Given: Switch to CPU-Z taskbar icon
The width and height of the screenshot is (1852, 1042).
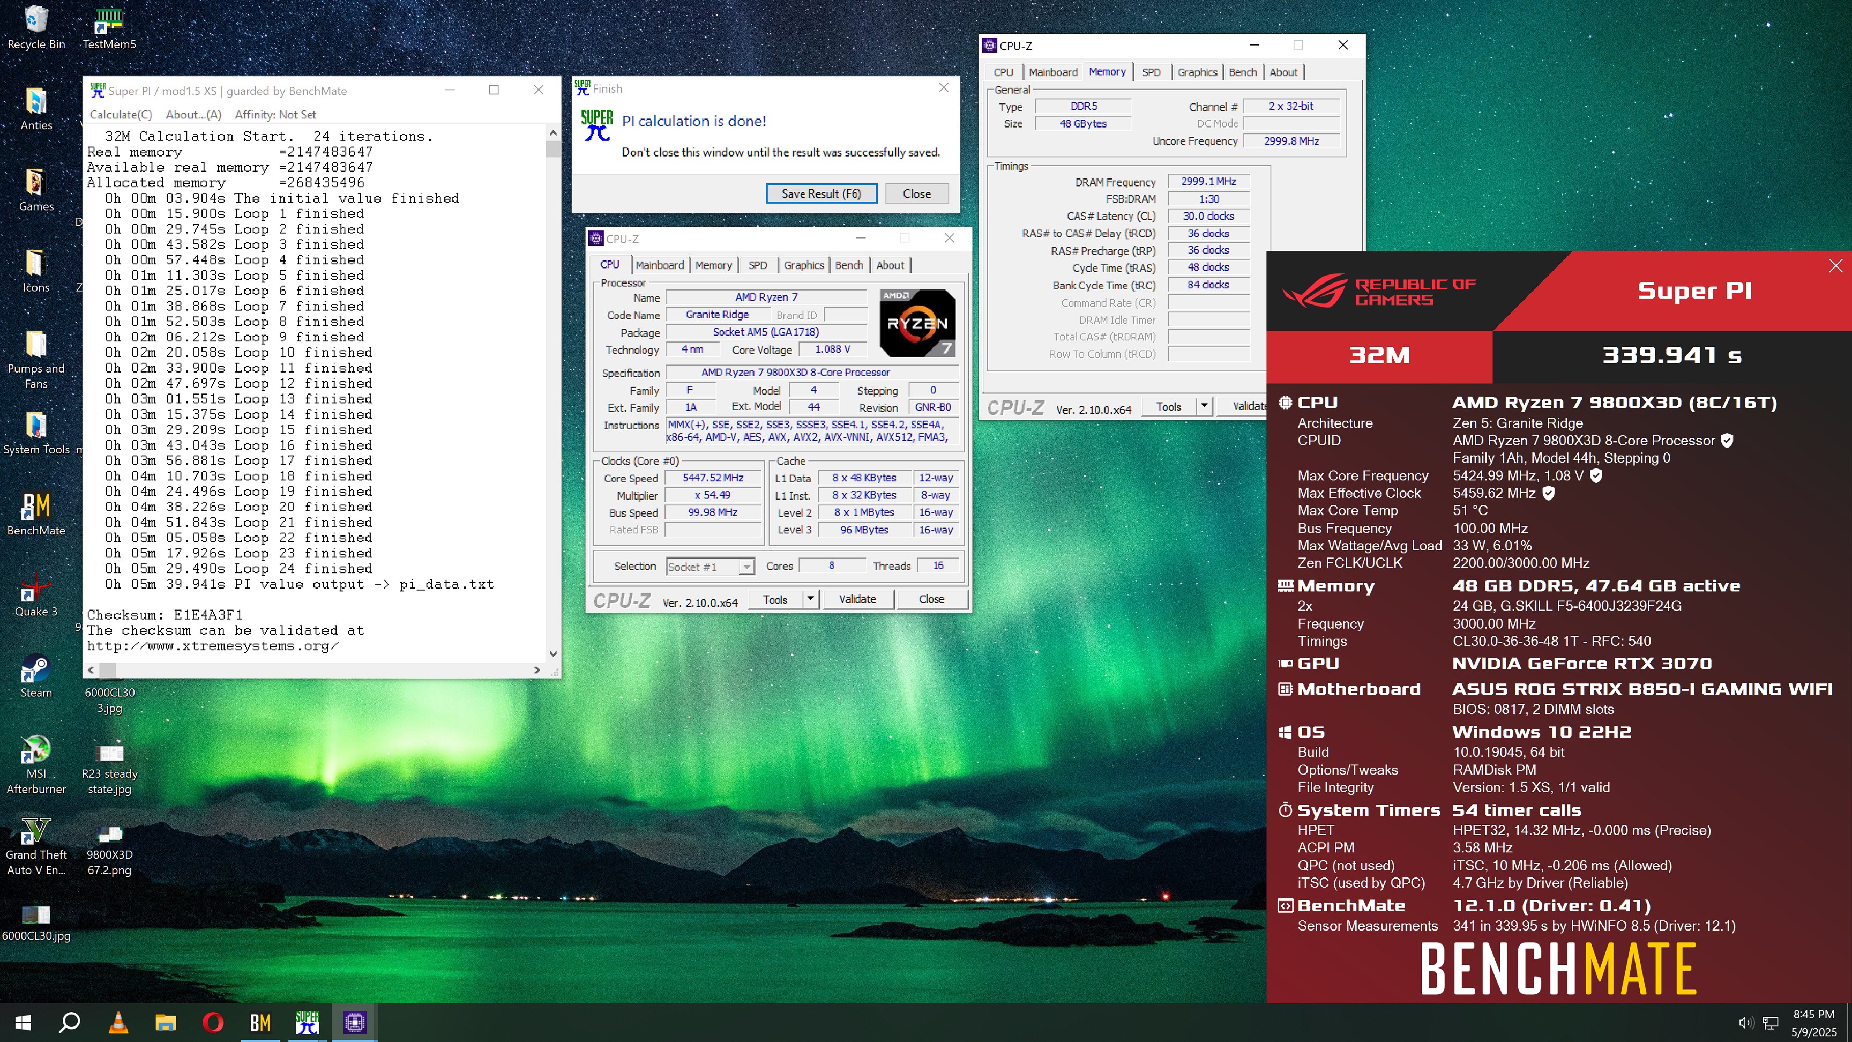Looking at the screenshot, I should pos(355,1022).
